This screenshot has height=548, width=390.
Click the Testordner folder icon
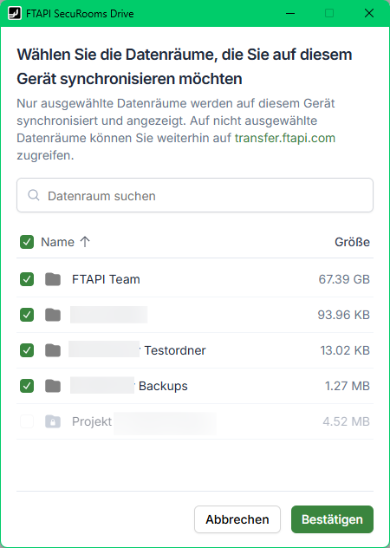(53, 350)
